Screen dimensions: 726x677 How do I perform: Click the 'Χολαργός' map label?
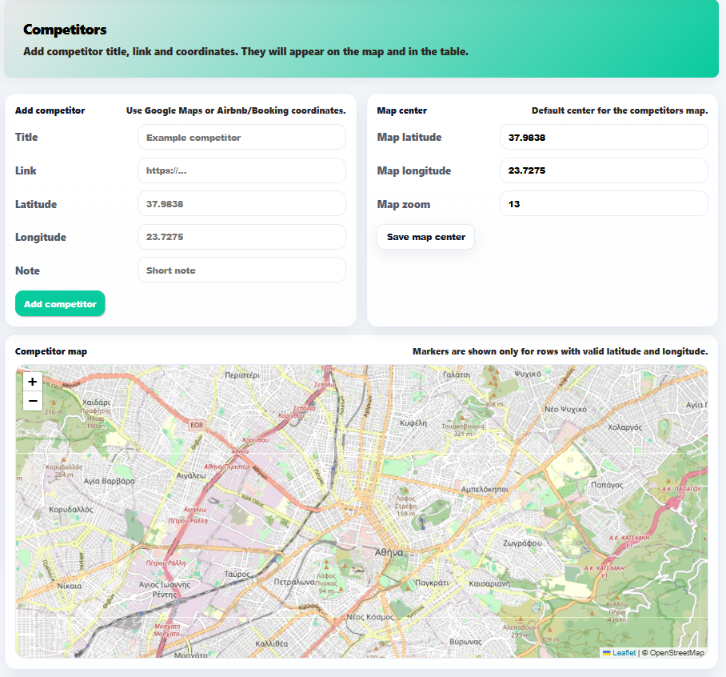pos(624,427)
